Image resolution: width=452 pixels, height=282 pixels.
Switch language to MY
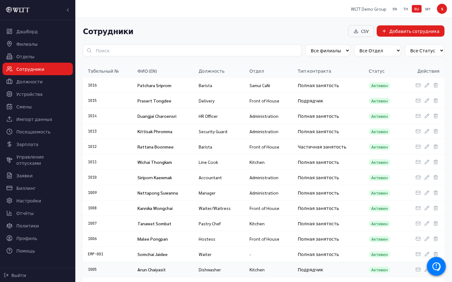pos(428,9)
